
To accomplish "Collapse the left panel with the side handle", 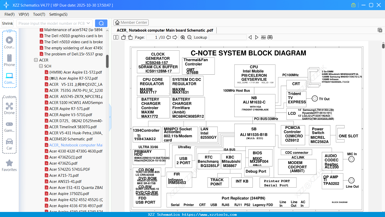I will click(x=110, y=117).
